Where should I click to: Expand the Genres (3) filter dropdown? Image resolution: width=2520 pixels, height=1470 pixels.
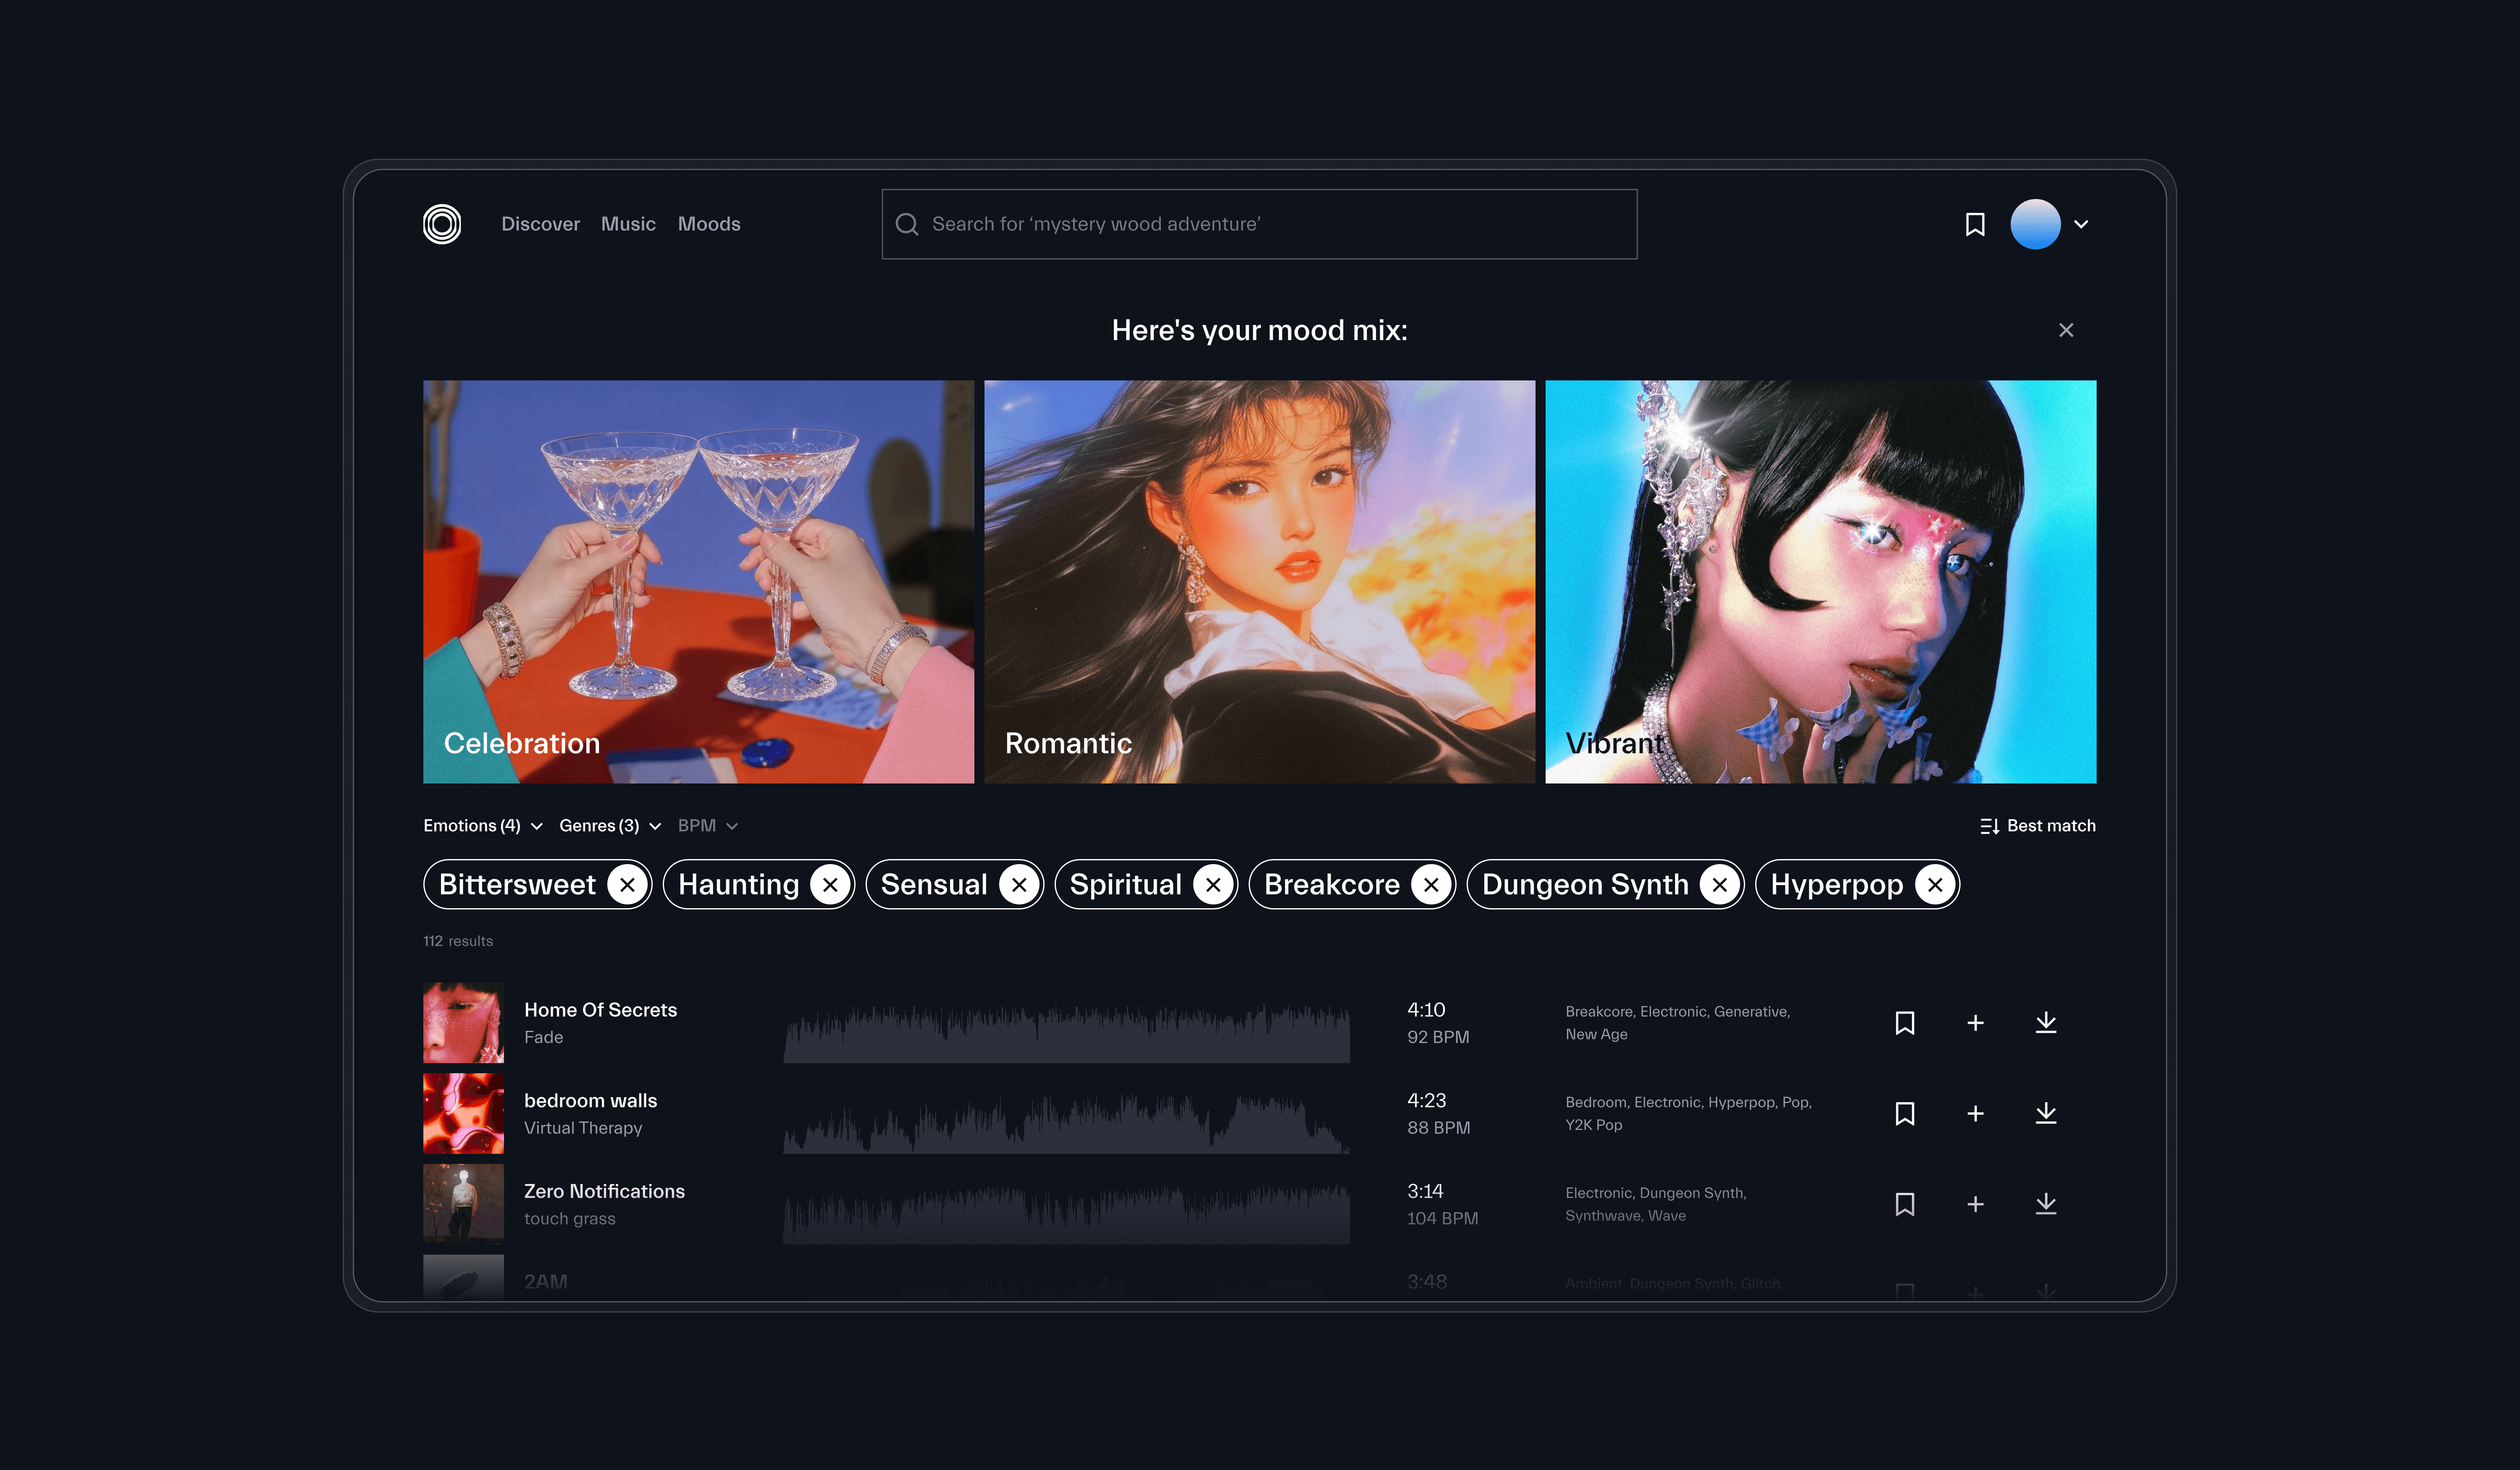click(609, 826)
